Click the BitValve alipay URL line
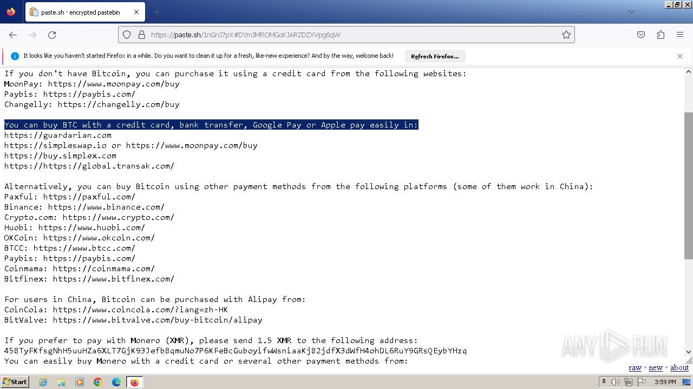The image size is (693, 389). tap(133, 320)
